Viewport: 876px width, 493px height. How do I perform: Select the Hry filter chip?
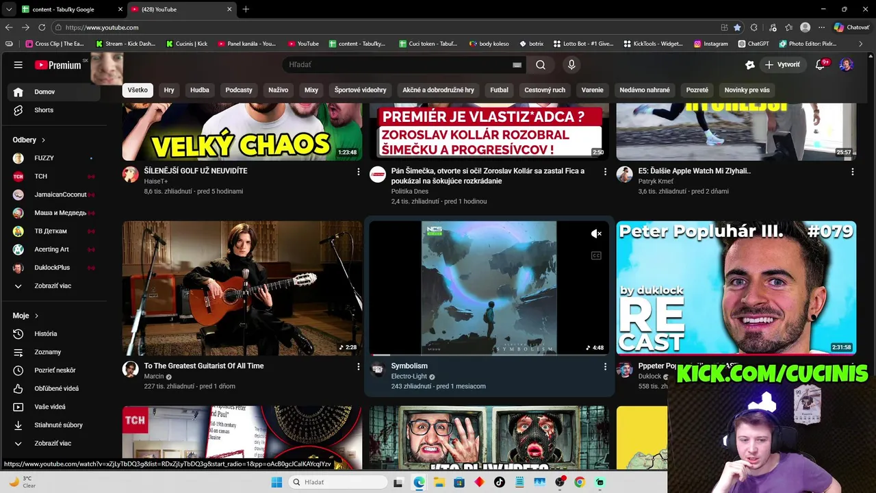[x=169, y=90]
